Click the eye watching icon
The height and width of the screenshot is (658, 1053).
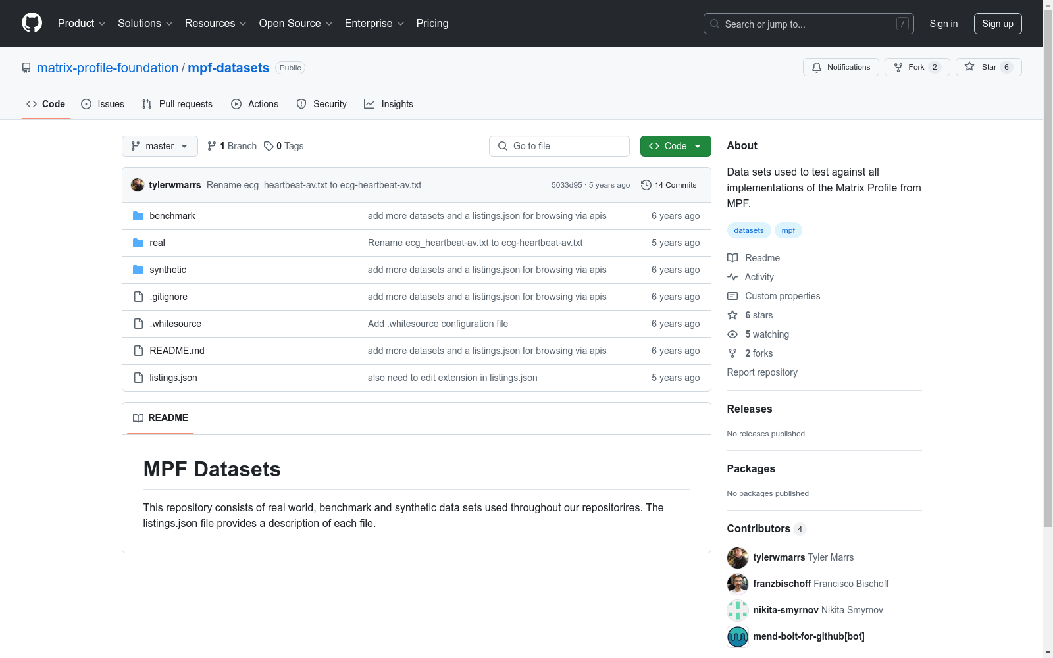point(732,334)
